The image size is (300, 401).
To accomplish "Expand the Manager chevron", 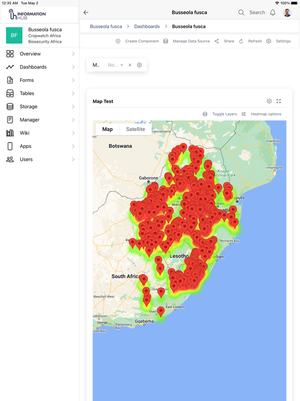I will click(x=73, y=120).
